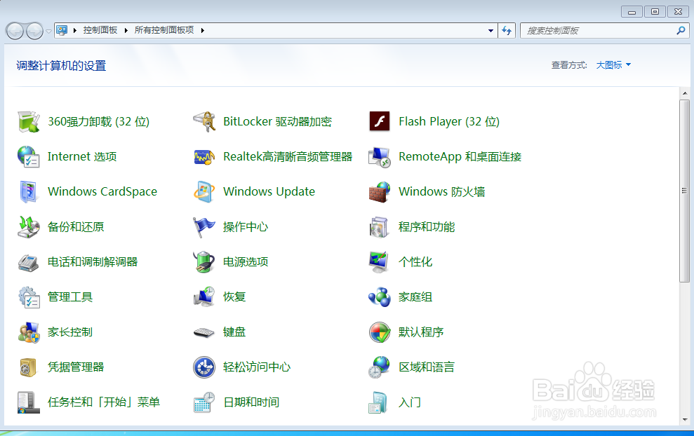Click the 调整计算机的设置 heading text

[x=61, y=66]
